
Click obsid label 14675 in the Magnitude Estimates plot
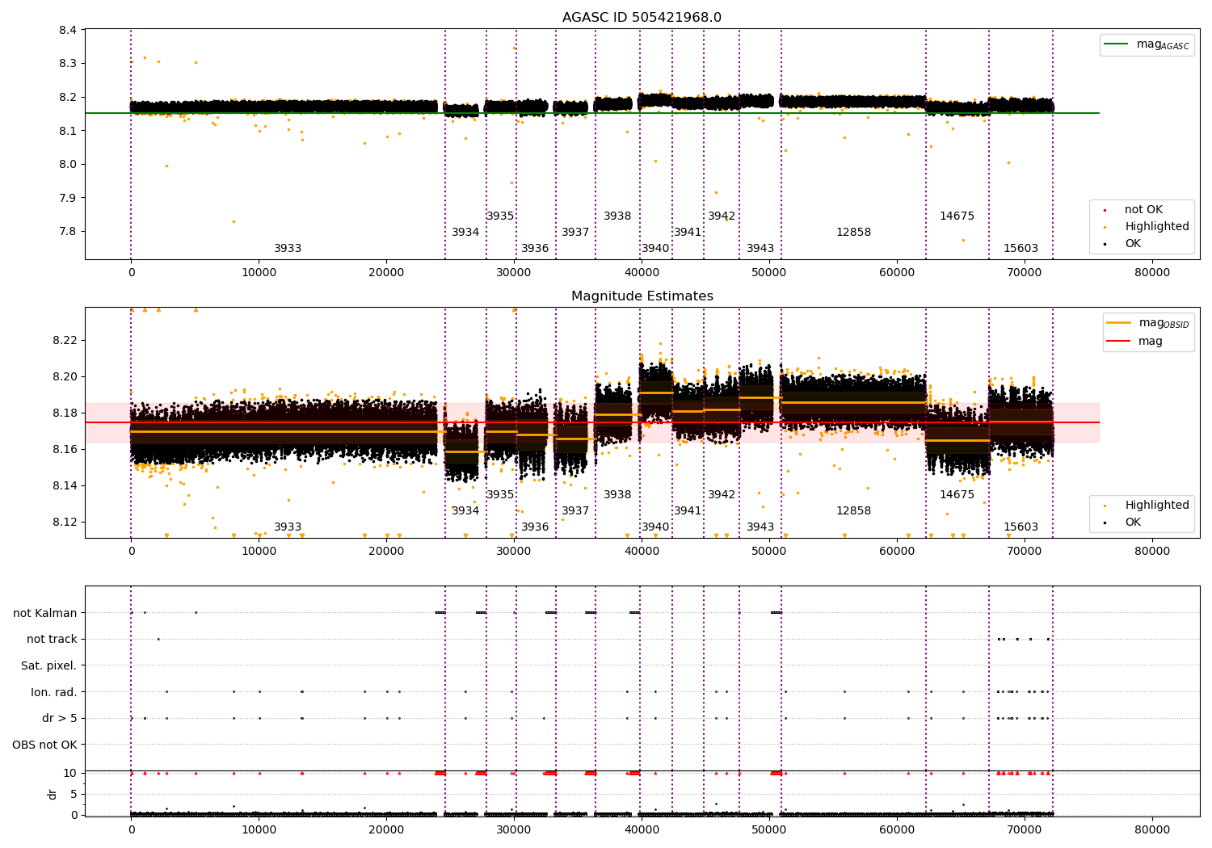point(957,494)
